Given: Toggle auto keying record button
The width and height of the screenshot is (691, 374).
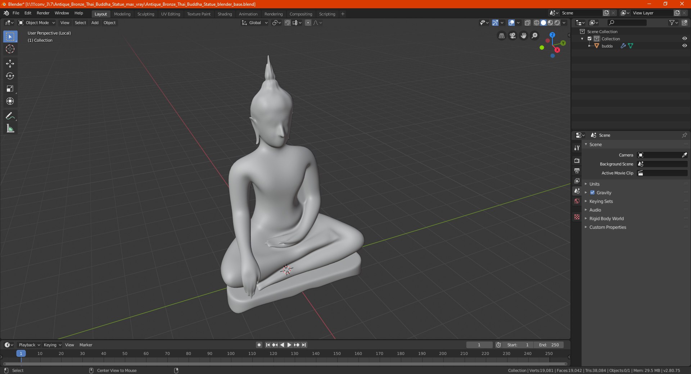Looking at the screenshot, I should click(x=259, y=345).
